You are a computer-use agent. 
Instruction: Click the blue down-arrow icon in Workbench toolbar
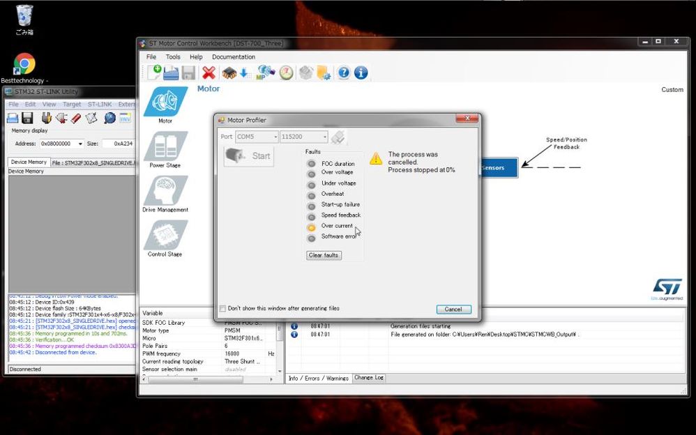tap(244, 72)
